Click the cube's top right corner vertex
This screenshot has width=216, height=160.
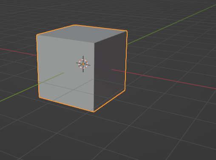coord(127,31)
